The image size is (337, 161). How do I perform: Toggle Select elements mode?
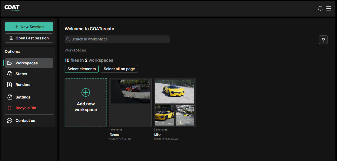(x=81, y=69)
